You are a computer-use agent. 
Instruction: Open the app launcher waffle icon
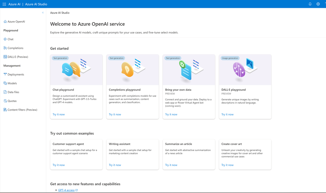(4, 4)
